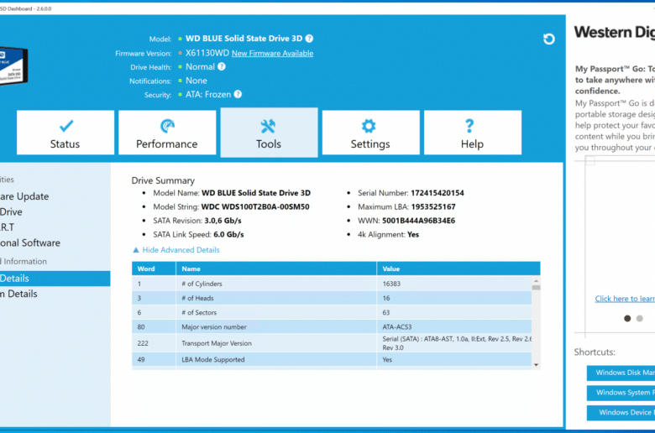This screenshot has width=655, height=433.
Task: Click serial number 172415420154
Action: 437,193
